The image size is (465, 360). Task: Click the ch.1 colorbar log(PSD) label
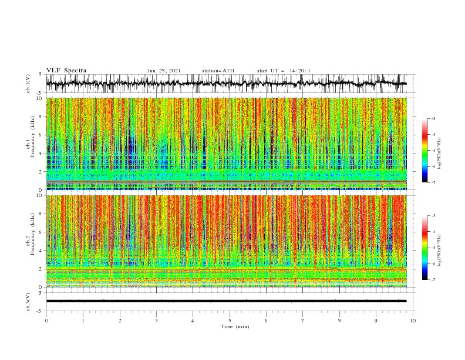coord(439,154)
